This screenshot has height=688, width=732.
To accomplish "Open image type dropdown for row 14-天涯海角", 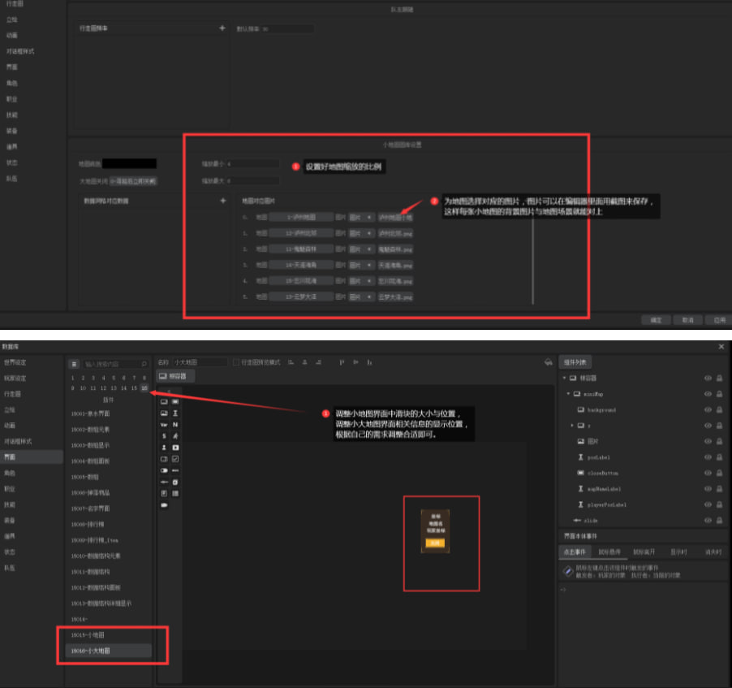I will click(361, 265).
